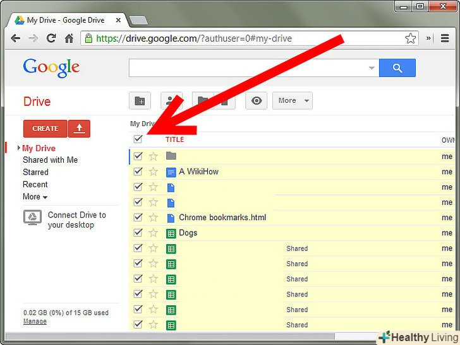Star the Chrome bookmarks.html file
This screenshot has width=460, height=345.
153,218
